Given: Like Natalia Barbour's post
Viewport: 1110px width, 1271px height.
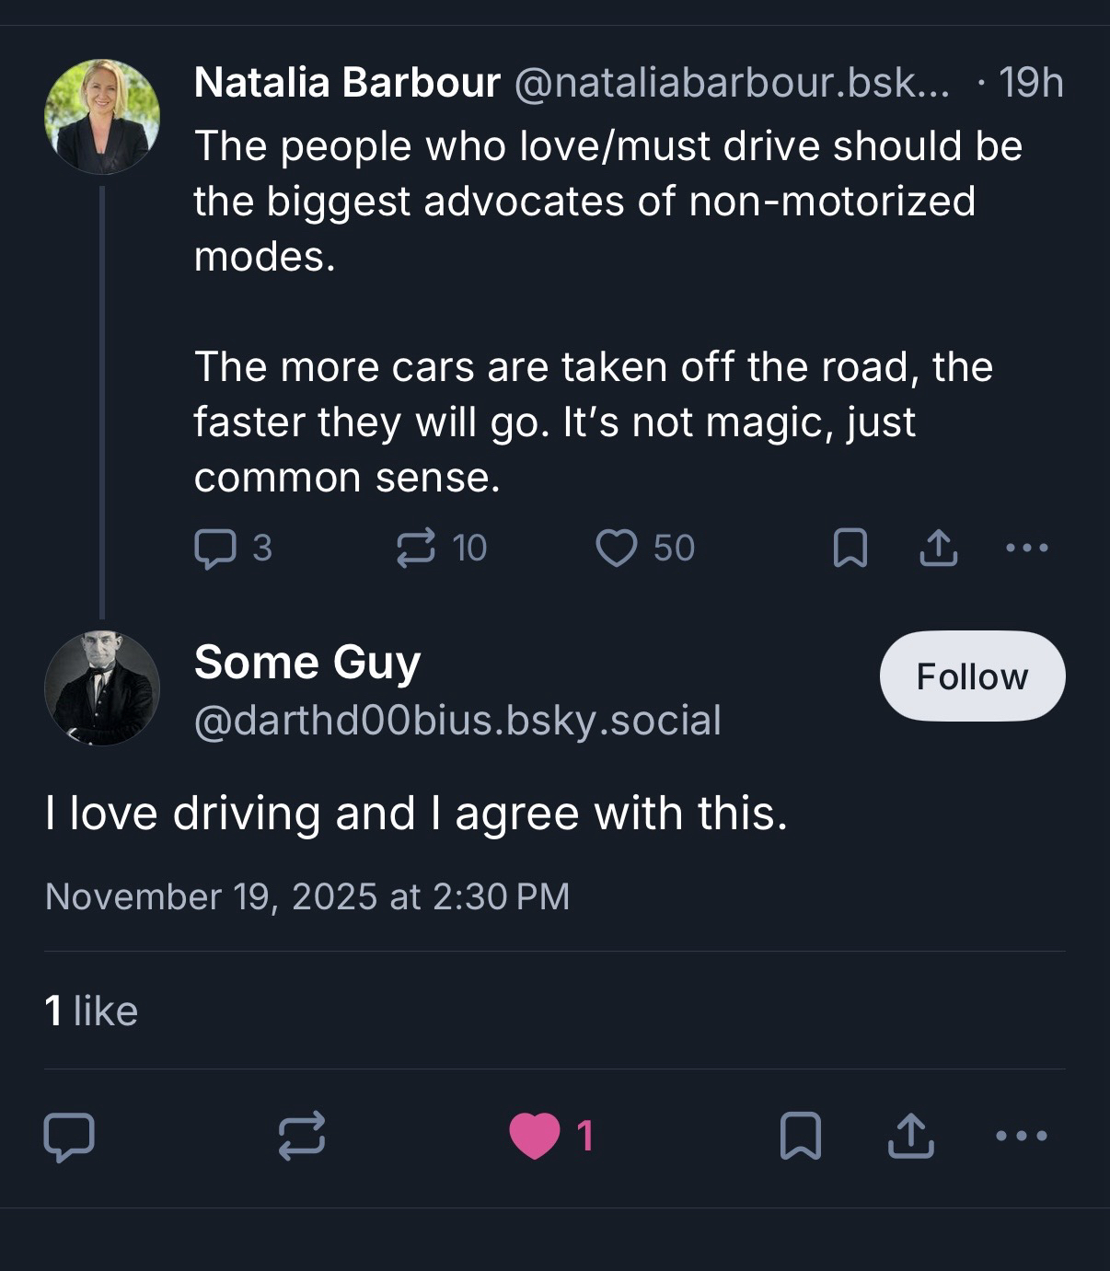Looking at the screenshot, I should click(616, 549).
